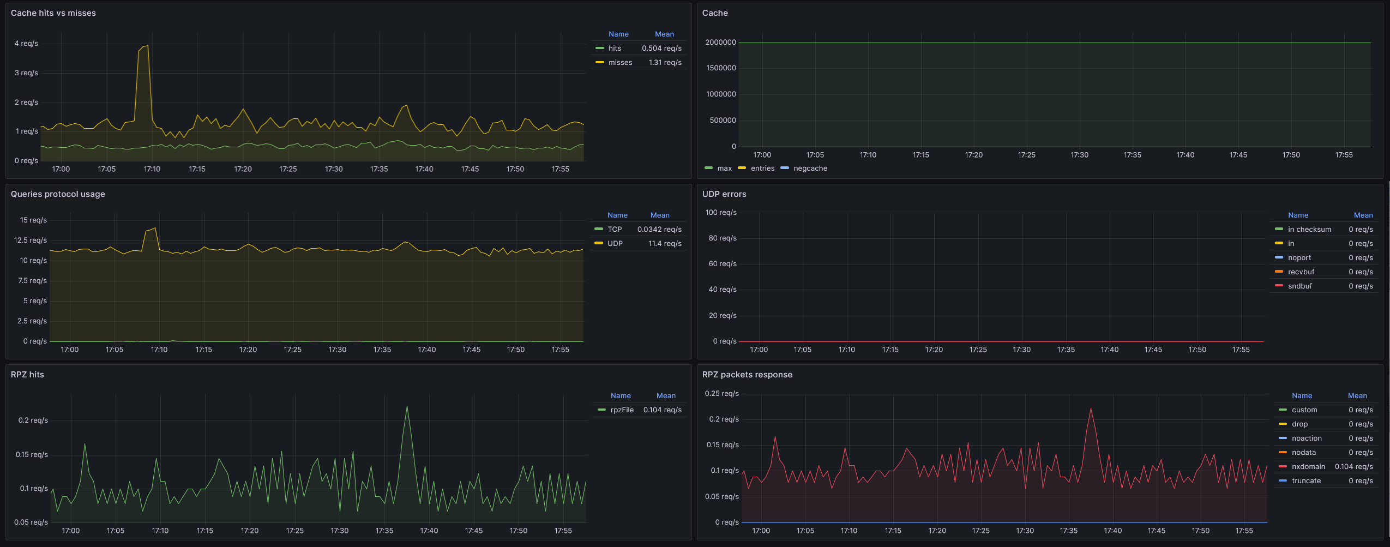Sort Queries protocol legend by Mean header
The height and width of the screenshot is (547, 1390).
[x=660, y=215]
